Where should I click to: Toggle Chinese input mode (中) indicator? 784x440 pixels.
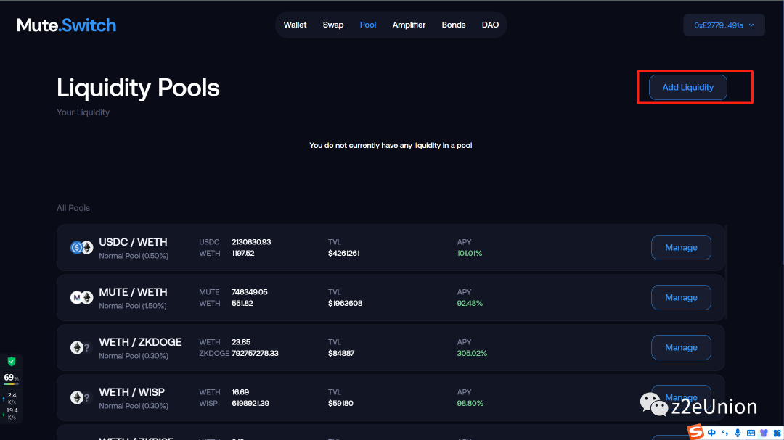[x=712, y=433]
